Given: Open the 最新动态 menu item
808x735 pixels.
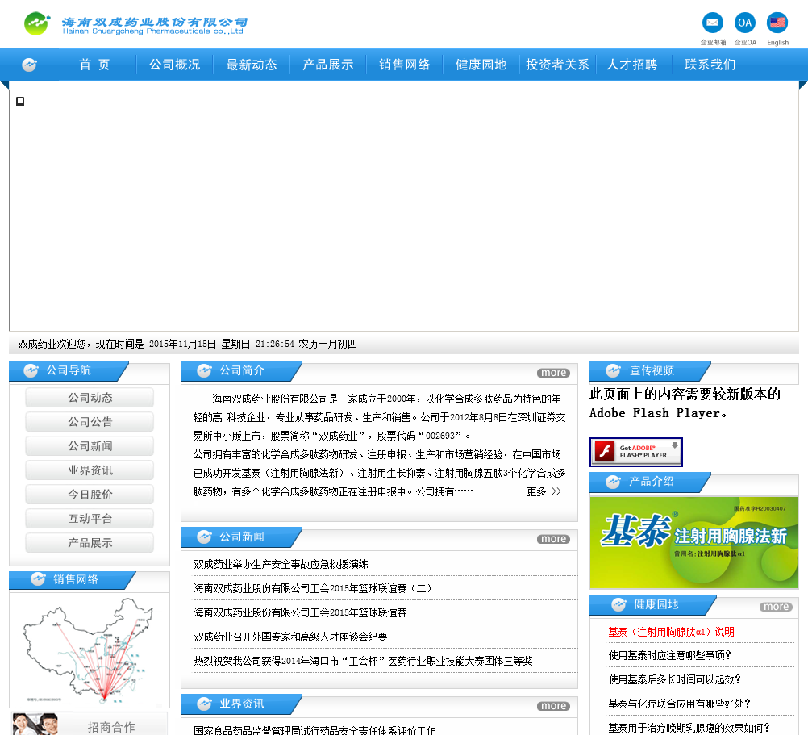Looking at the screenshot, I should (252, 65).
